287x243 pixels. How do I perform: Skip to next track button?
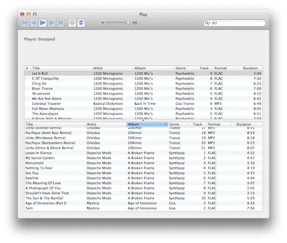coord(60,23)
